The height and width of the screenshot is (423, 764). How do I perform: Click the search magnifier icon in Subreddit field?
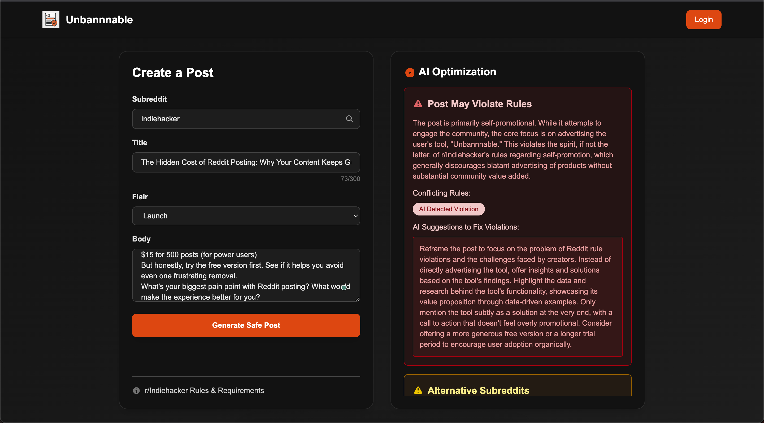(349, 119)
